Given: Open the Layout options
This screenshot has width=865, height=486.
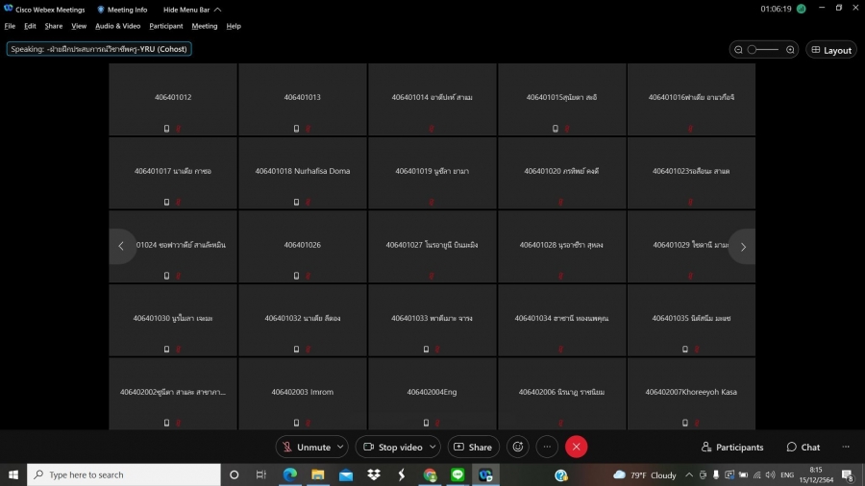Looking at the screenshot, I should [830, 50].
